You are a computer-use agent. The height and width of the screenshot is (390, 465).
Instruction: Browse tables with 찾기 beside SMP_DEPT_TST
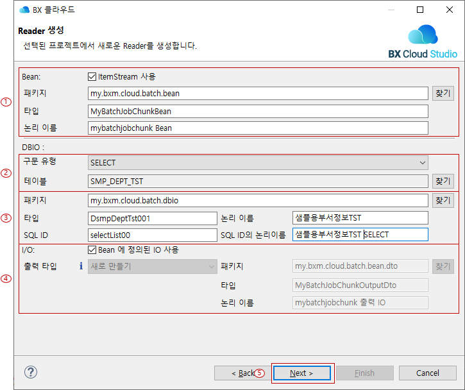(x=443, y=182)
